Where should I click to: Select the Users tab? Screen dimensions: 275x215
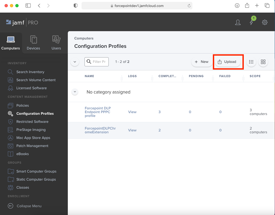[56, 43]
